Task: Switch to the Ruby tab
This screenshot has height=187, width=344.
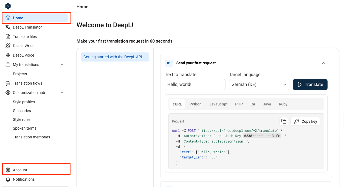Action: tap(283, 104)
